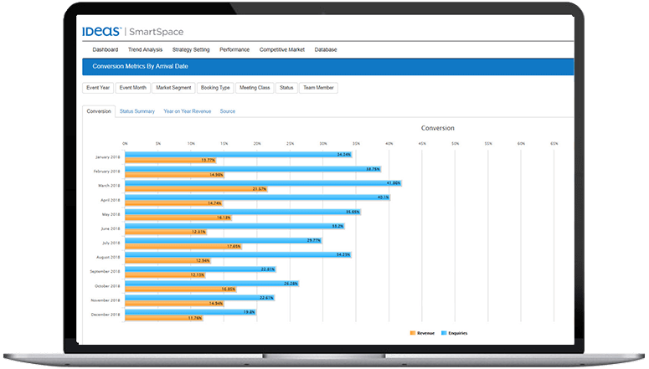
Task: Open the Market Segment filter
Action: pyautogui.click(x=173, y=88)
